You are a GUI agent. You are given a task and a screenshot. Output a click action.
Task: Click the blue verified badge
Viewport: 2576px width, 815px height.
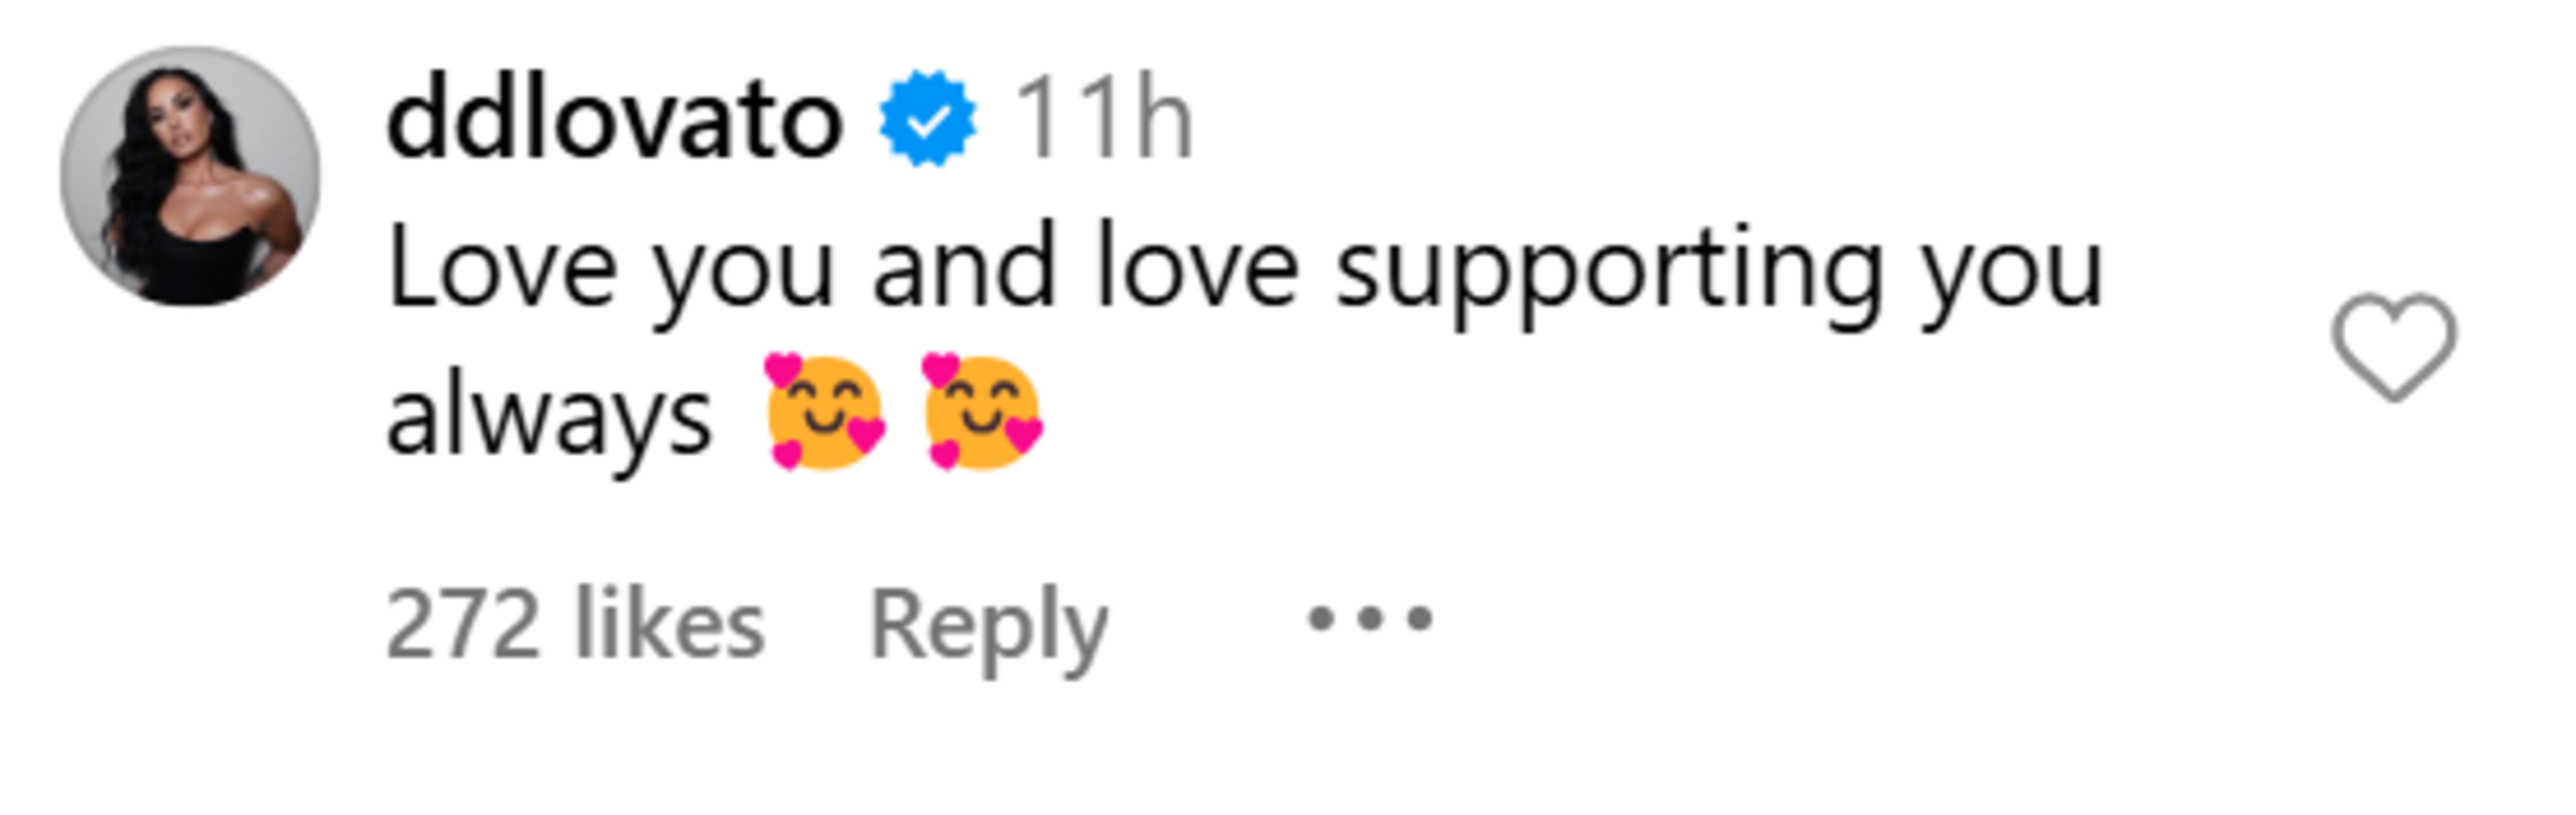[x=927, y=120]
